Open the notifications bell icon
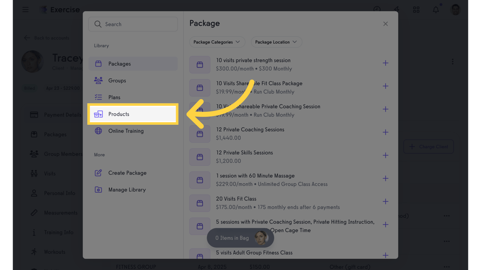This screenshot has width=481, height=270. pyautogui.click(x=436, y=9)
